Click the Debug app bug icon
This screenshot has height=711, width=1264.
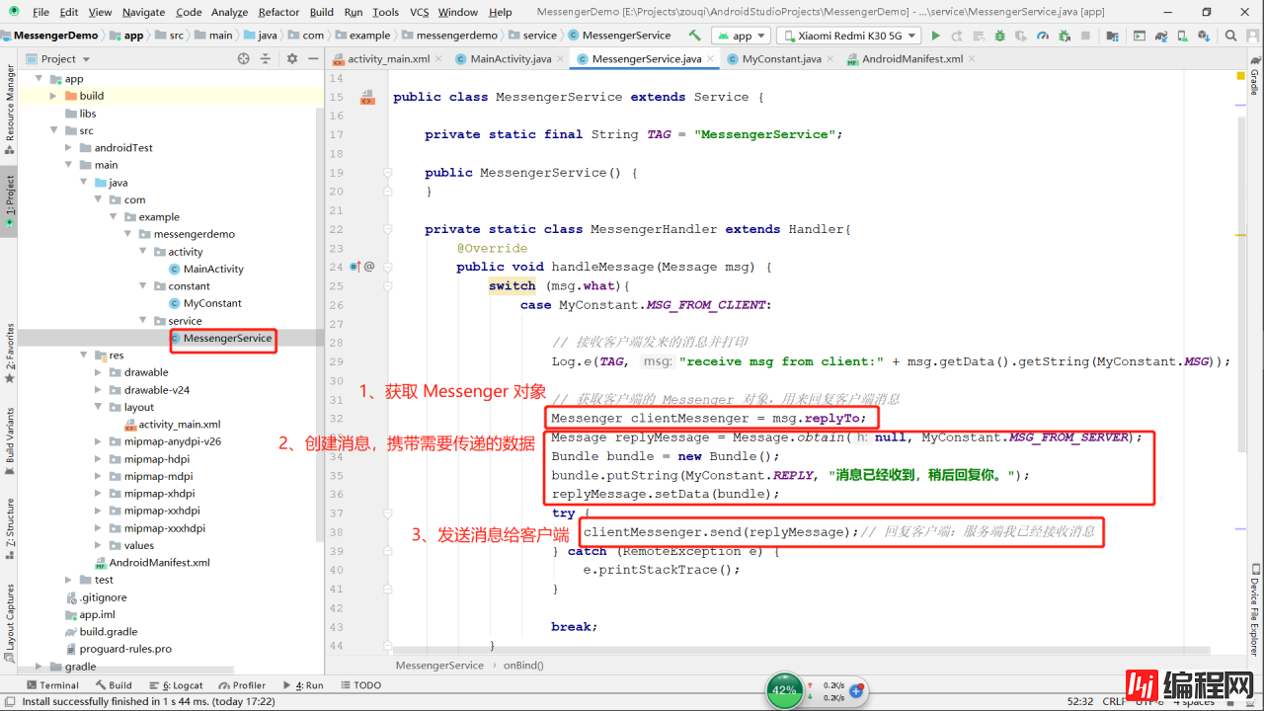(x=1000, y=36)
